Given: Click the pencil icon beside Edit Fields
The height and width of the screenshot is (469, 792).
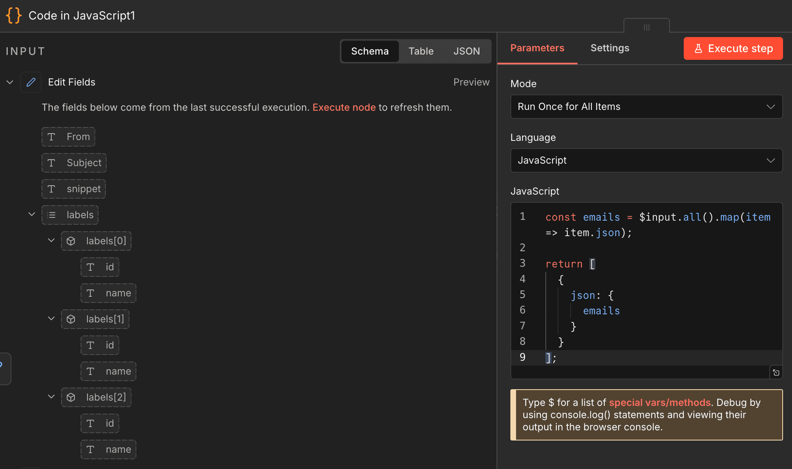Looking at the screenshot, I should coord(31,82).
